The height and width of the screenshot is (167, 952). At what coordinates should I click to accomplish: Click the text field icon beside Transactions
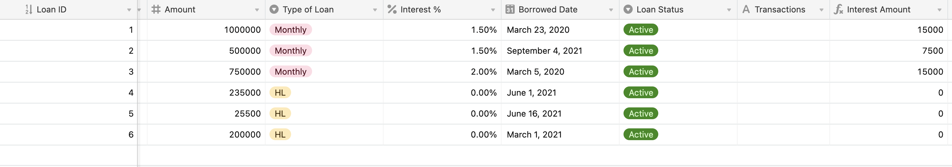[746, 9]
